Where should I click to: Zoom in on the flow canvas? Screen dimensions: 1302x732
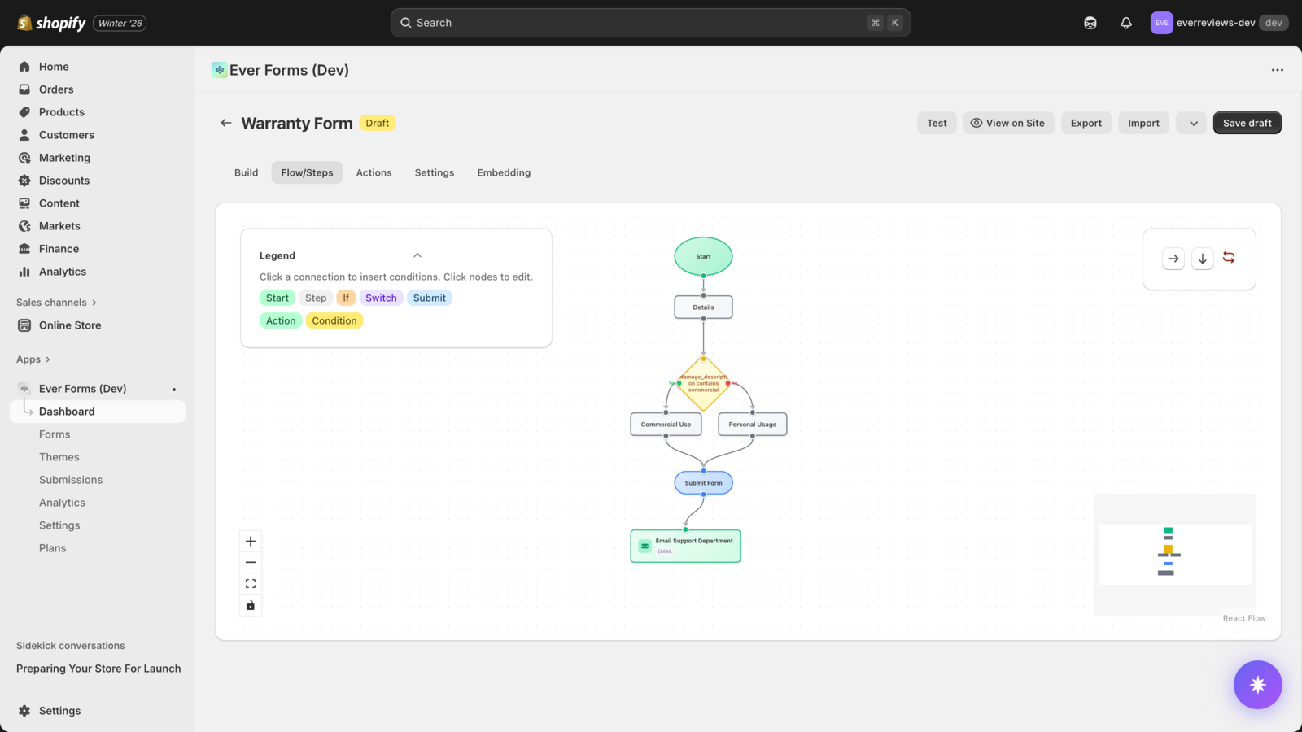[251, 540]
